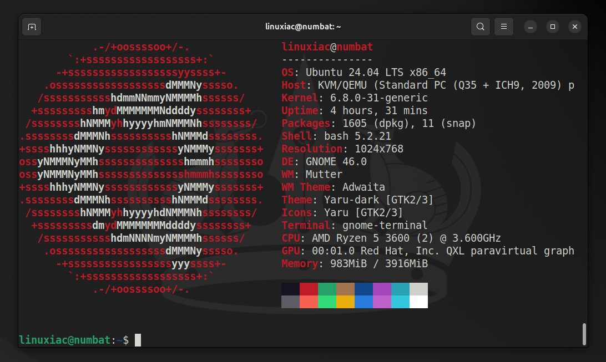Click the Terminal value 'gnome-terminal'

pos(385,226)
